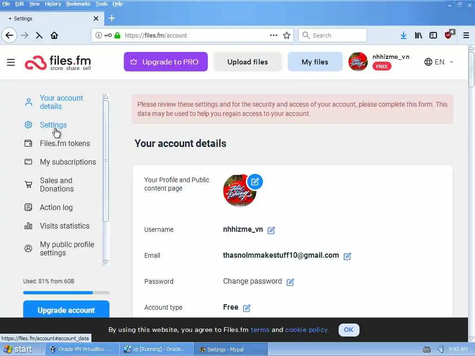Click the green padlock security icon
The width and height of the screenshot is (475, 356).
coord(117,35)
